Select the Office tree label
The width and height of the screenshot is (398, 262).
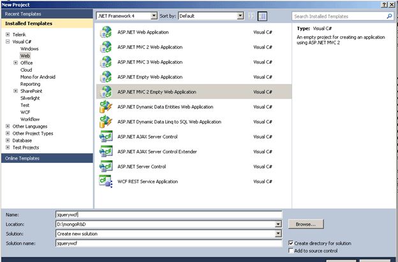26,63
